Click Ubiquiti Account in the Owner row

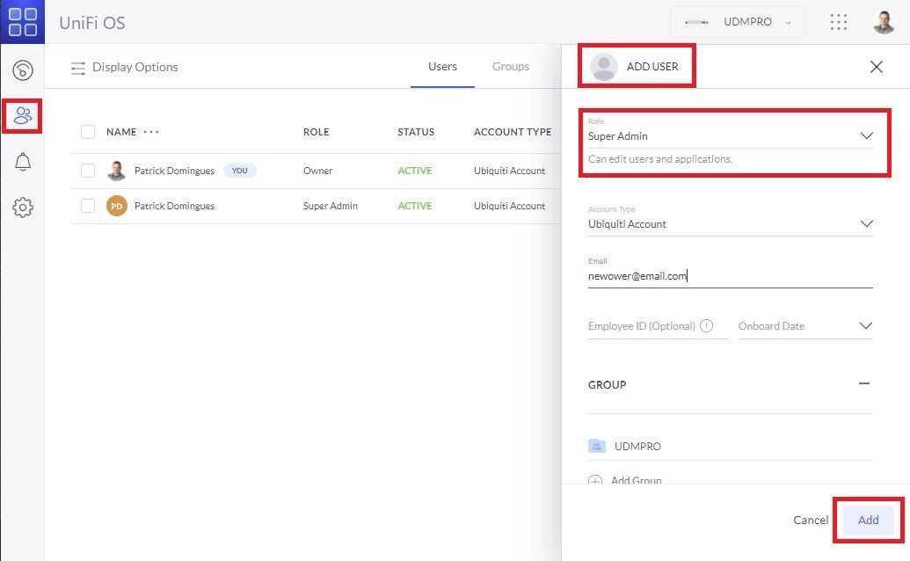pos(509,171)
